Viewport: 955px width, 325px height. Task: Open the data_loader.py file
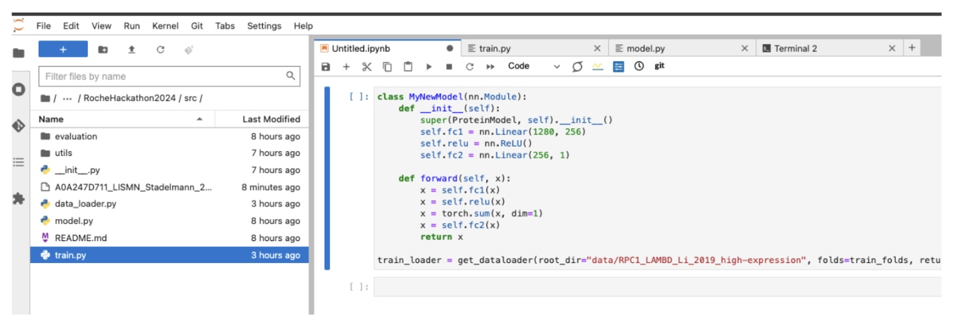(85, 204)
